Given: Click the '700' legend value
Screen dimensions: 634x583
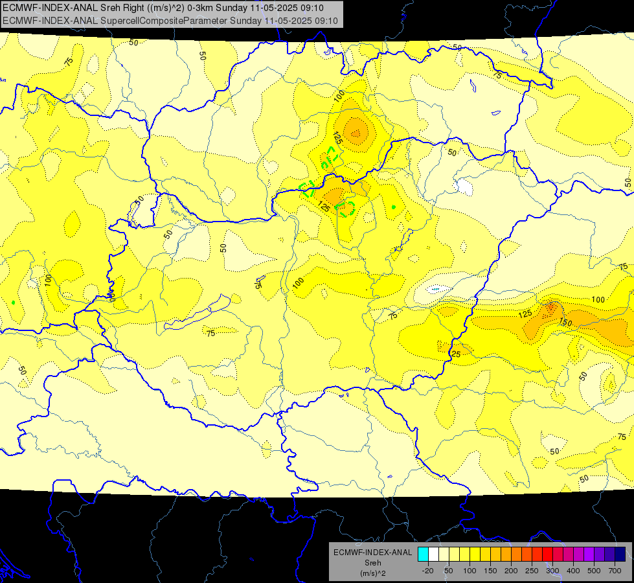Looking at the screenshot, I should pyautogui.click(x=615, y=571).
